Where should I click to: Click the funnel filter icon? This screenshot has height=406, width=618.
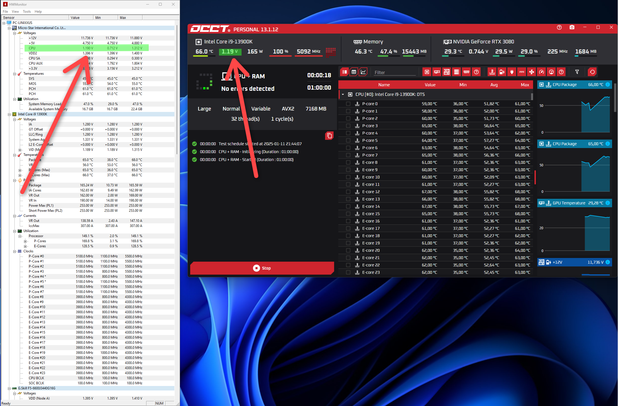click(x=577, y=72)
